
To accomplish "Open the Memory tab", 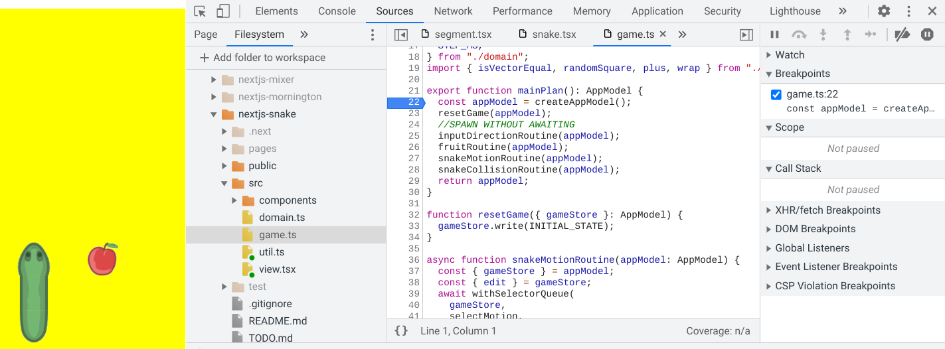I will click(x=592, y=11).
